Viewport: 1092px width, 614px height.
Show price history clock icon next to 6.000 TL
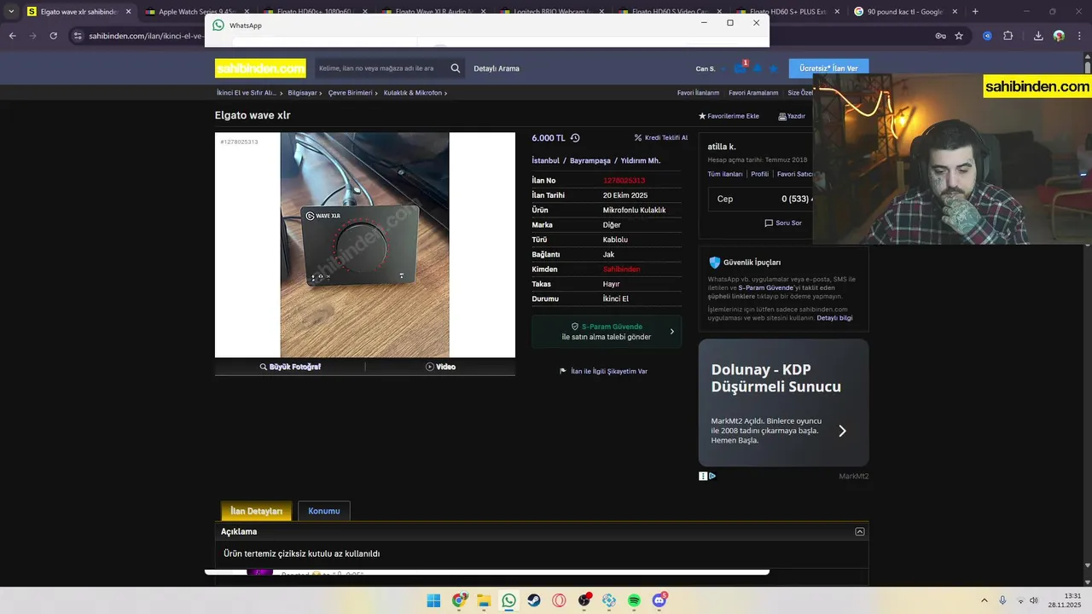(x=575, y=137)
